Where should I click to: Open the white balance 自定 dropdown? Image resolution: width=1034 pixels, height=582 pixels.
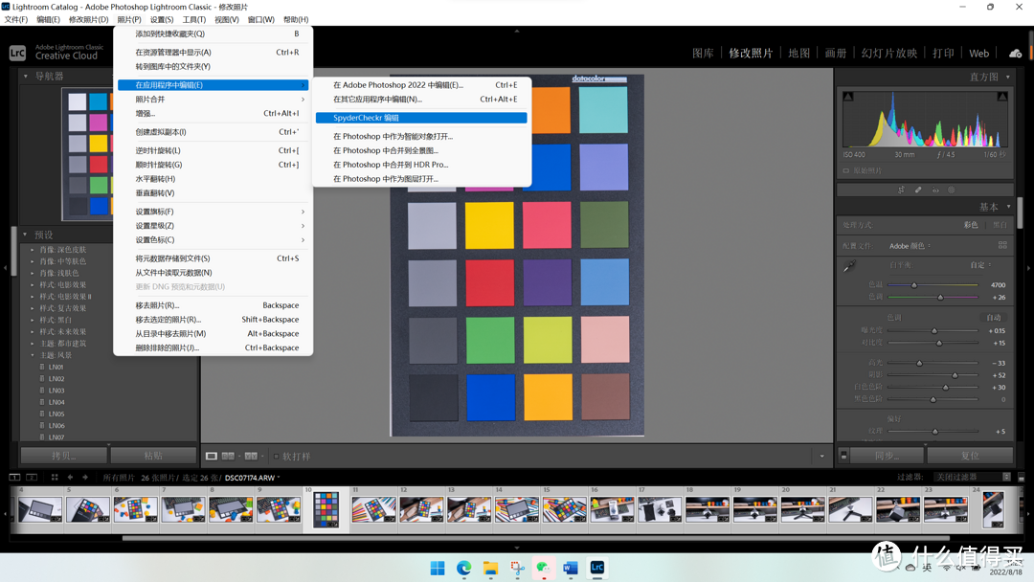(980, 265)
